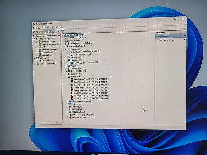
Task: Click the Up One Level folder icon
Action: coord(42,32)
